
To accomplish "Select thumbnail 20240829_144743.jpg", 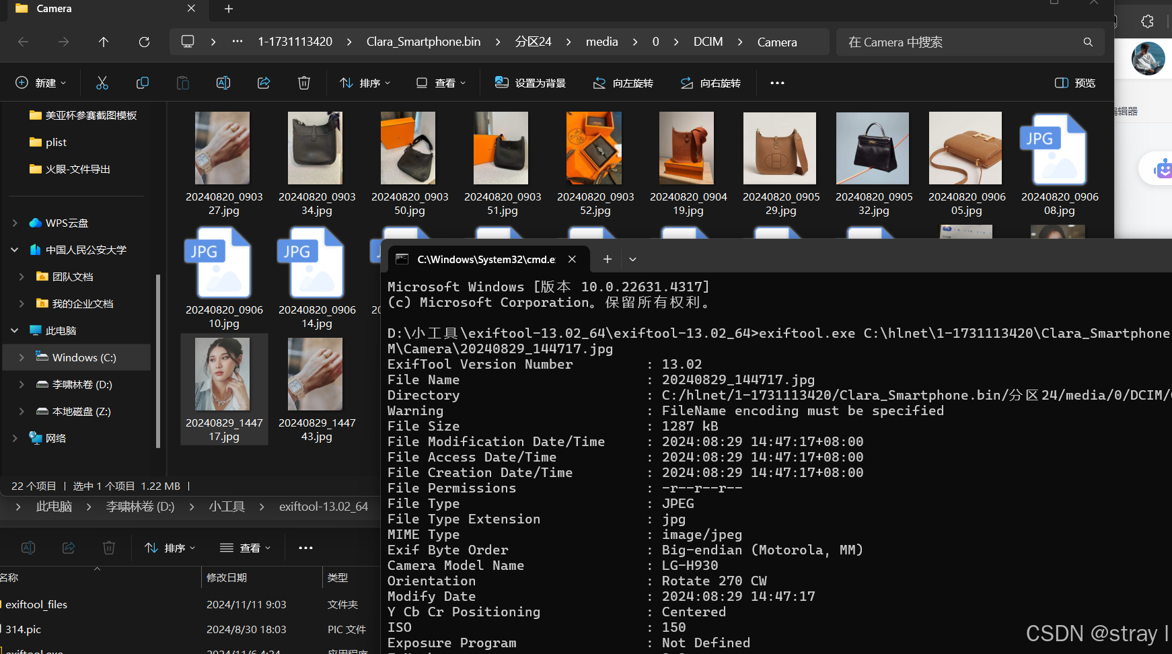I will pos(317,390).
